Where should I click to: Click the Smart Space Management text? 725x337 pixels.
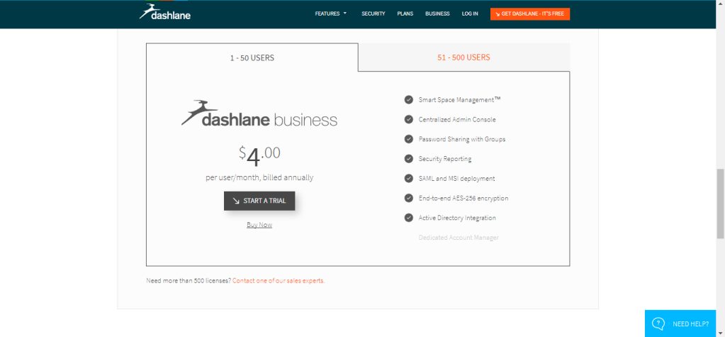pos(460,99)
